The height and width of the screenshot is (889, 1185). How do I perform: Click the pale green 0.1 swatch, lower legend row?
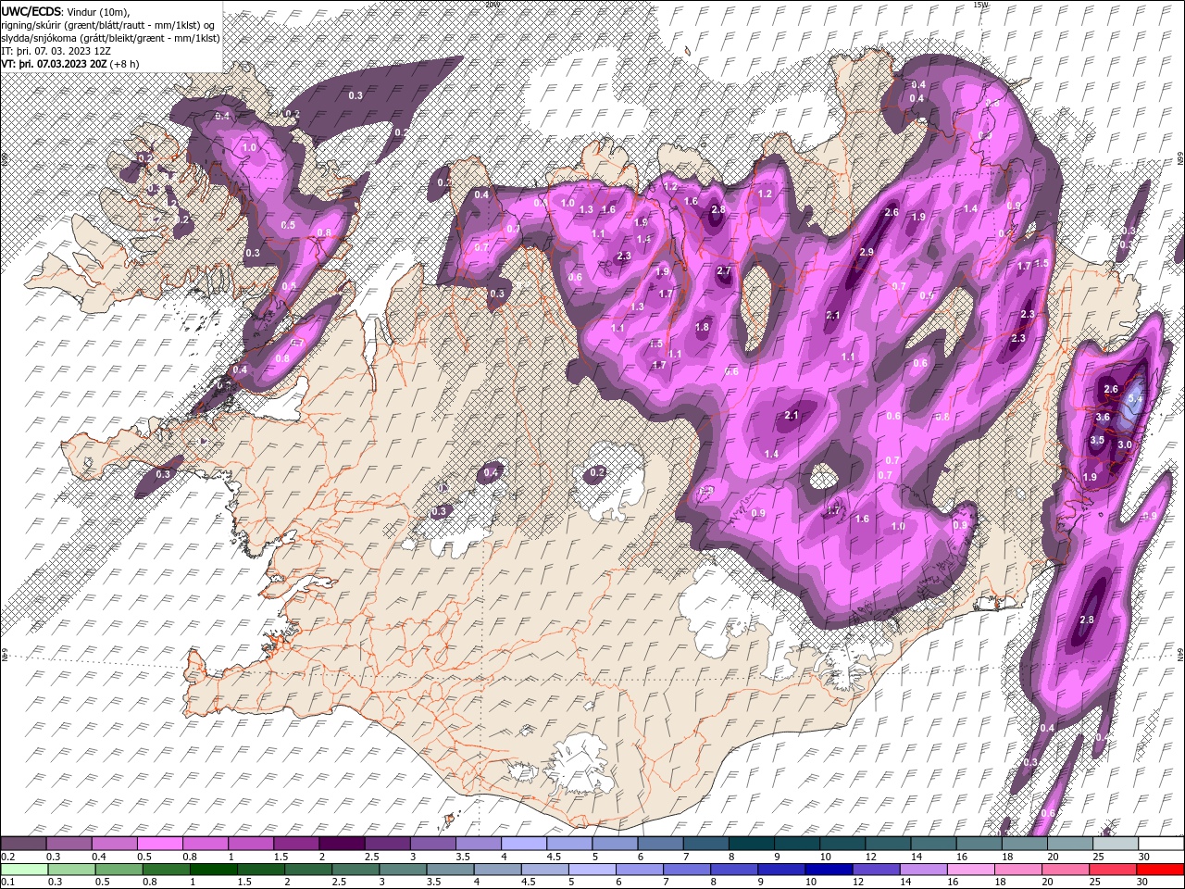coord(23,870)
